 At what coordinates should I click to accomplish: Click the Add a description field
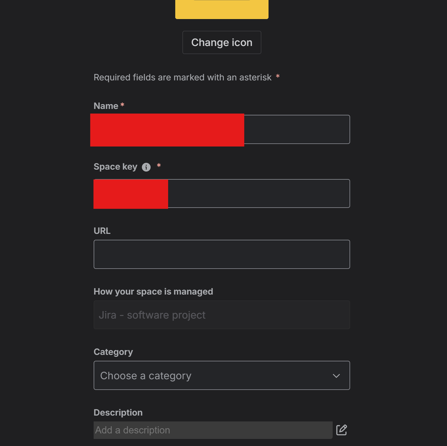click(x=213, y=429)
